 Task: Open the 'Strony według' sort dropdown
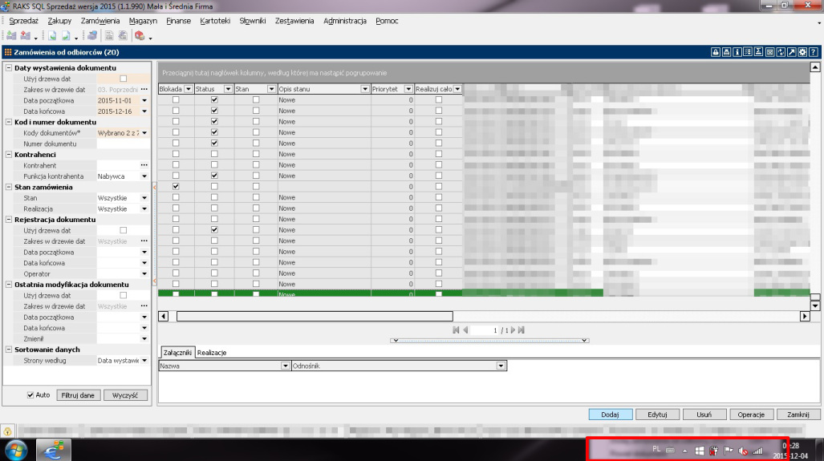[x=144, y=361]
